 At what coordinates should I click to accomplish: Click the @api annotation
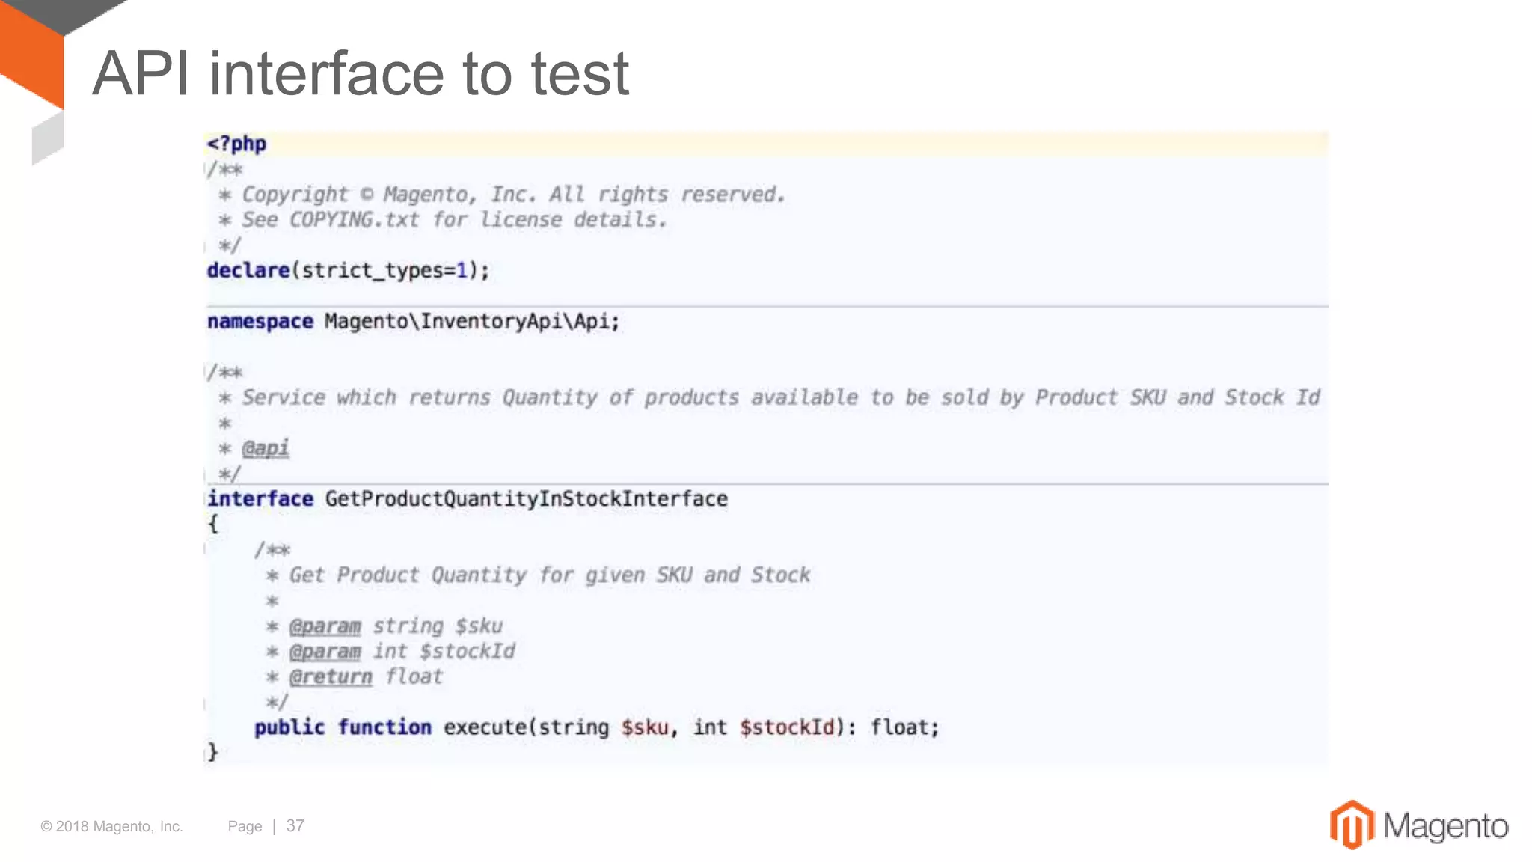pos(265,448)
